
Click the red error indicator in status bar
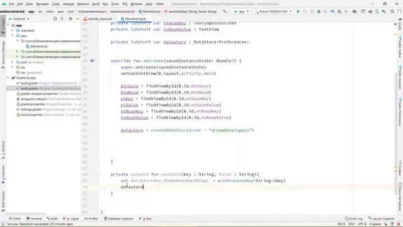[399, 224]
